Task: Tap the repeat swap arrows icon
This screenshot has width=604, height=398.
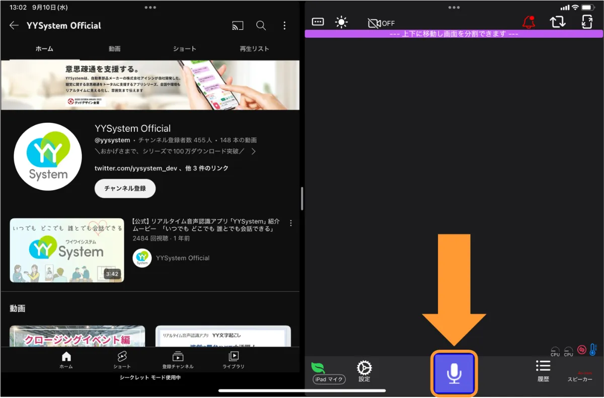Action: [x=558, y=22]
